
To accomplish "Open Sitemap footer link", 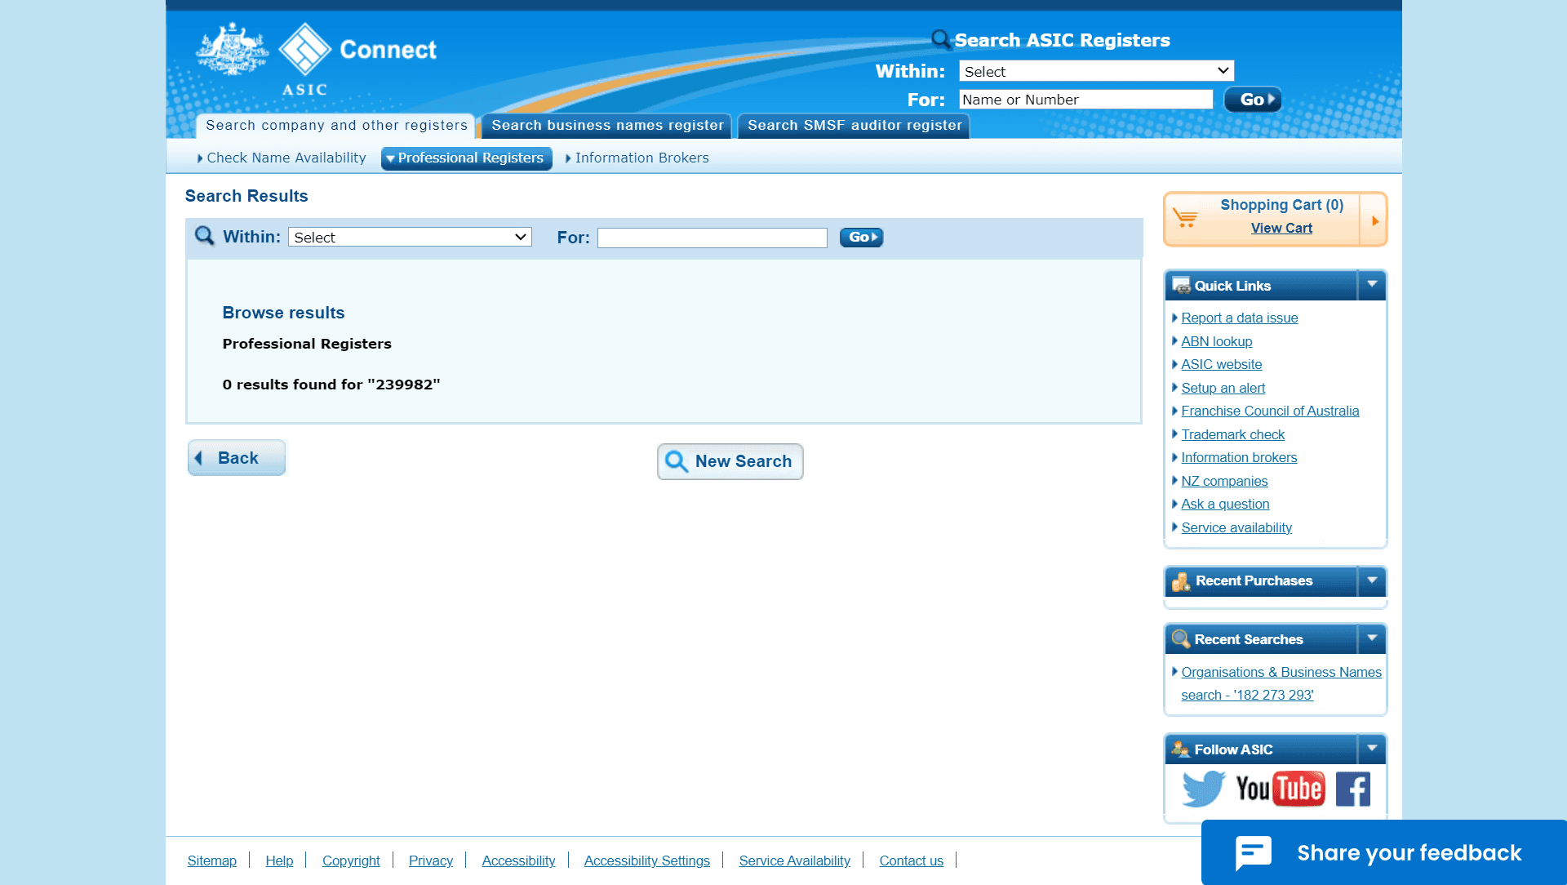I will point(211,861).
